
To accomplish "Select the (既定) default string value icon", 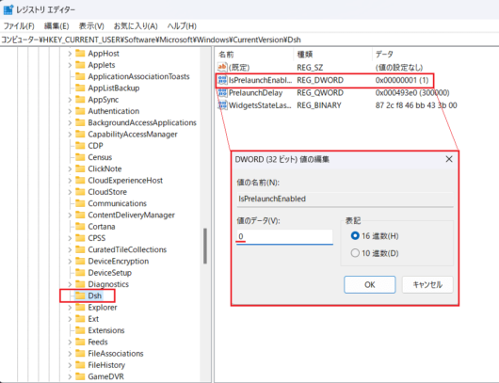I will (222, 68).
